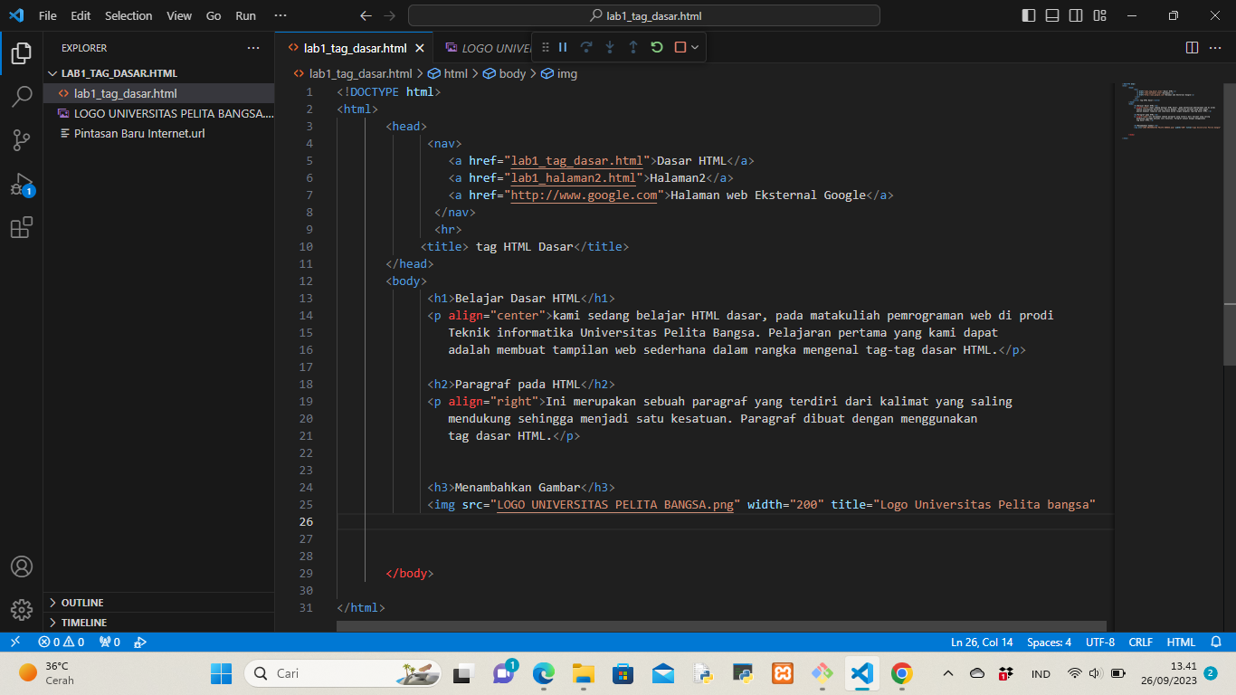Open the Search view
Screen dimensions: 1236x695
[22, 96]
